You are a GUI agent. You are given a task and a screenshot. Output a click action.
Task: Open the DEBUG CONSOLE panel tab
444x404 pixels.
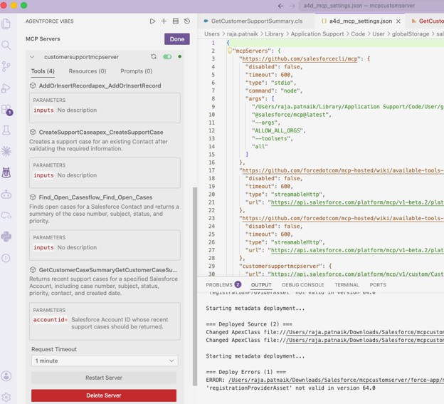(x=302, y=285)
